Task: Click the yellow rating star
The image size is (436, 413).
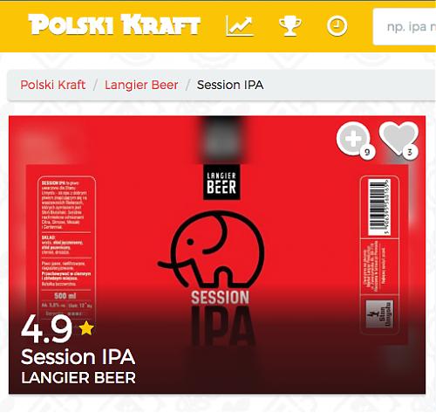Action: 86,328
